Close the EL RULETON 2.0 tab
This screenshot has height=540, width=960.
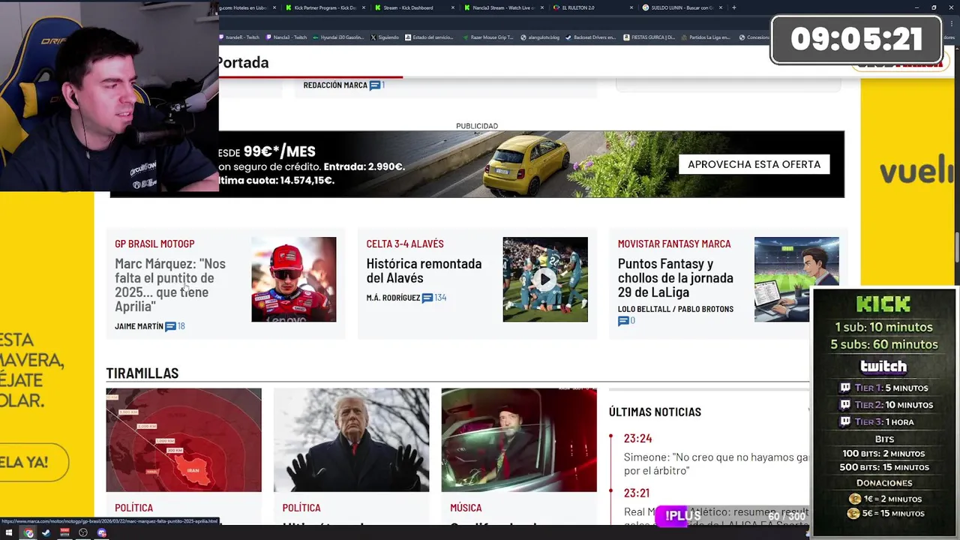(631, 7)
